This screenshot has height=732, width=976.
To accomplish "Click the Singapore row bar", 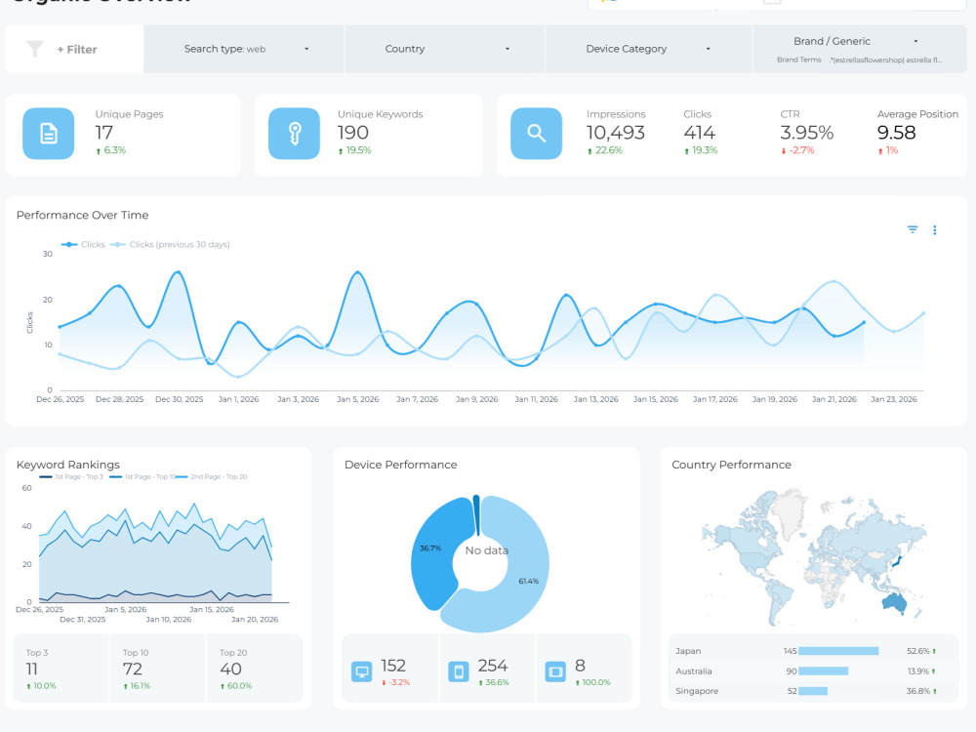I will 813,691.
